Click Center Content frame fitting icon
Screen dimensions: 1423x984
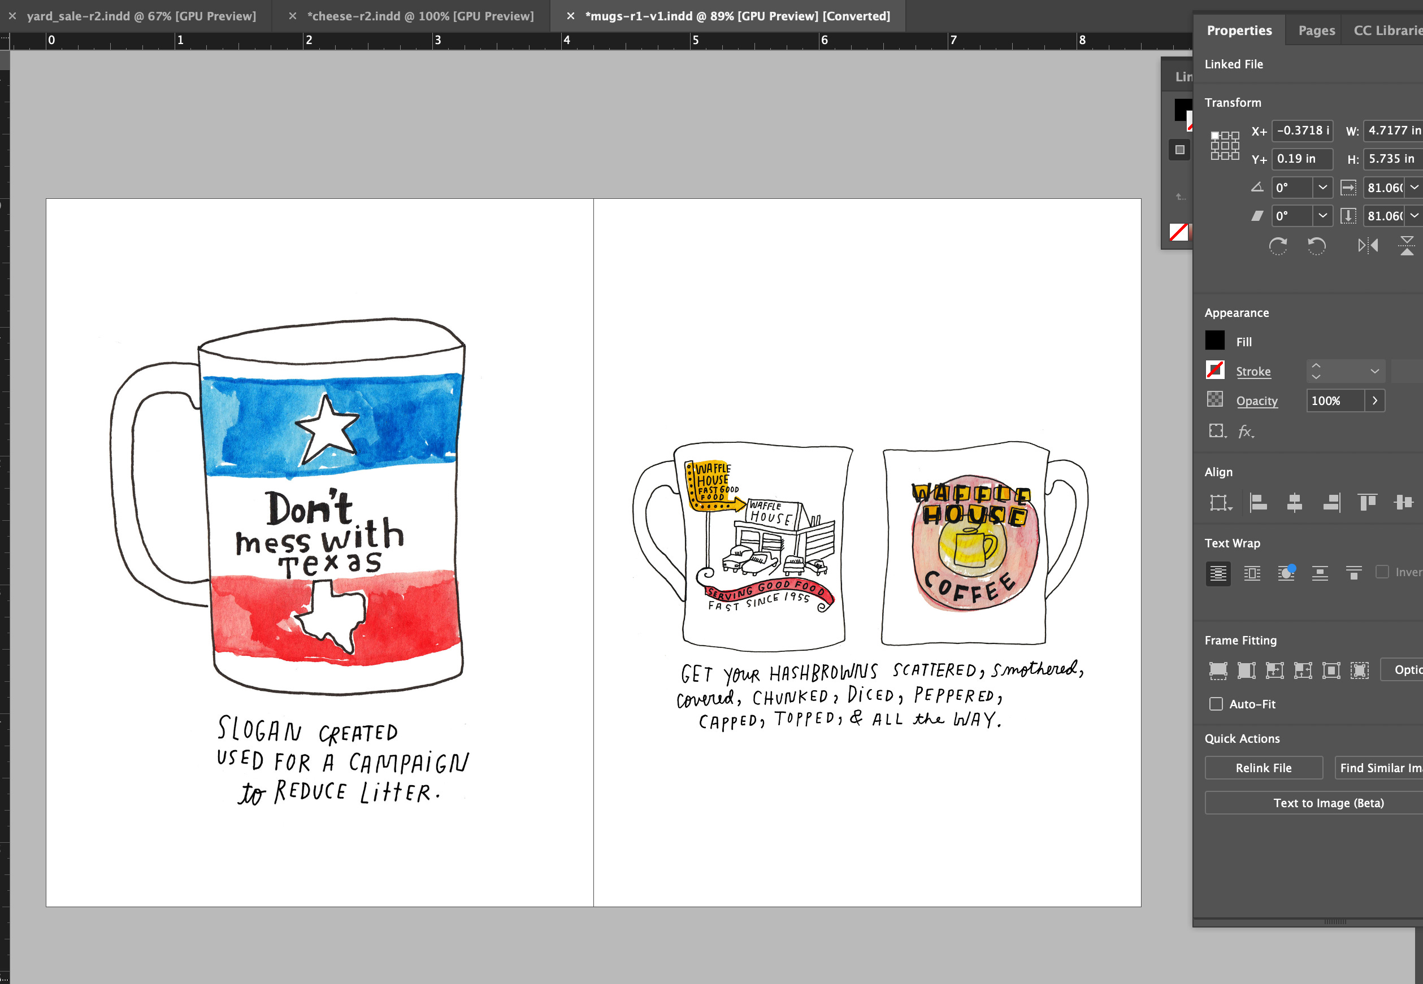(x=1331, y=670)
